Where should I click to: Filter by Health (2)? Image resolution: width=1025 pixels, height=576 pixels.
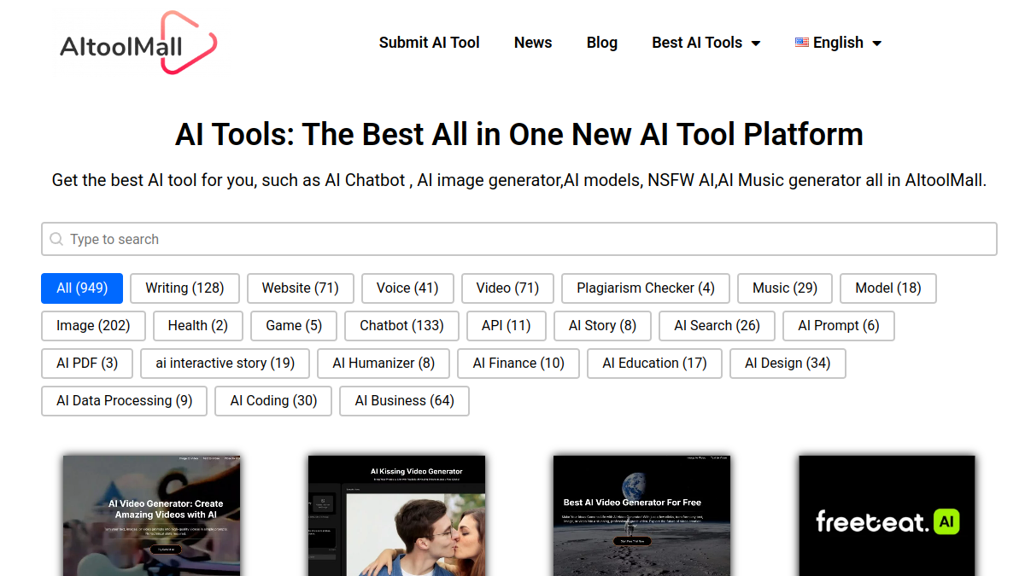coord(198,326)
